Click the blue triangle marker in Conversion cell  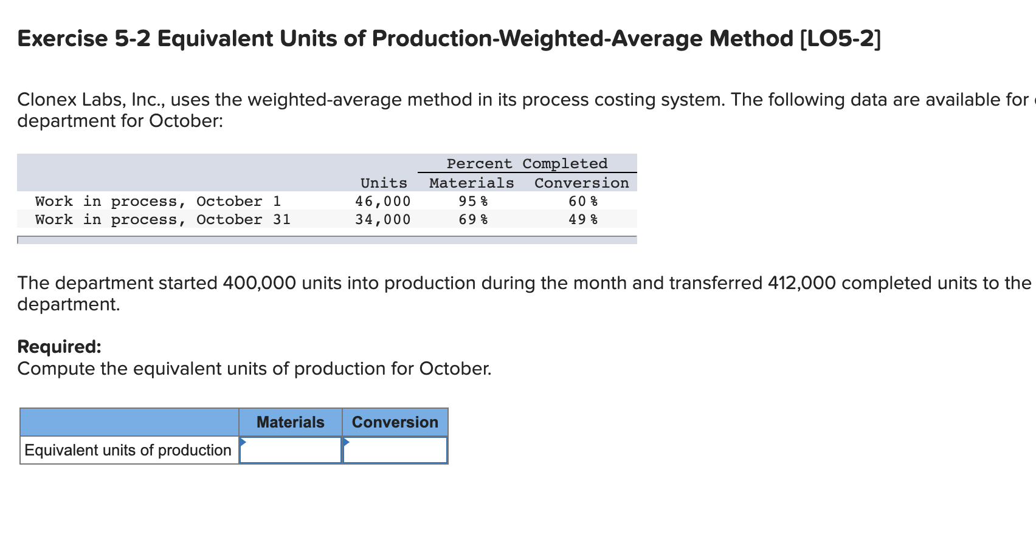point(347,442)
